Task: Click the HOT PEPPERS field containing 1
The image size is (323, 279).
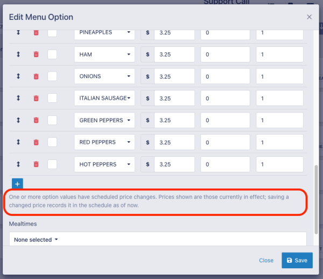Action: (279, 164)
